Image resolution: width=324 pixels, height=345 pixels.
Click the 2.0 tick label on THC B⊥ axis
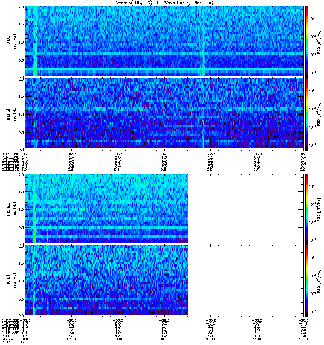[21, 175]
